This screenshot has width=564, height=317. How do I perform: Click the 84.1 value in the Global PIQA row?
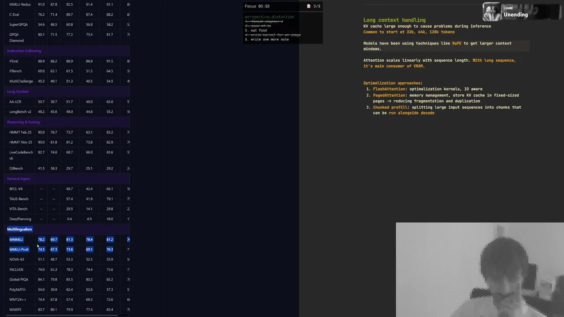[41, 280]
